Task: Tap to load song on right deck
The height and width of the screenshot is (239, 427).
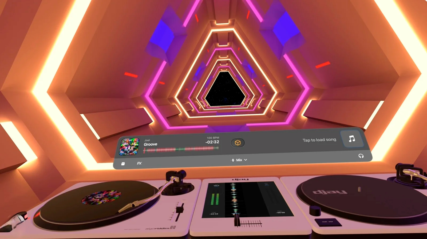Action: click(x=319, y=140)
